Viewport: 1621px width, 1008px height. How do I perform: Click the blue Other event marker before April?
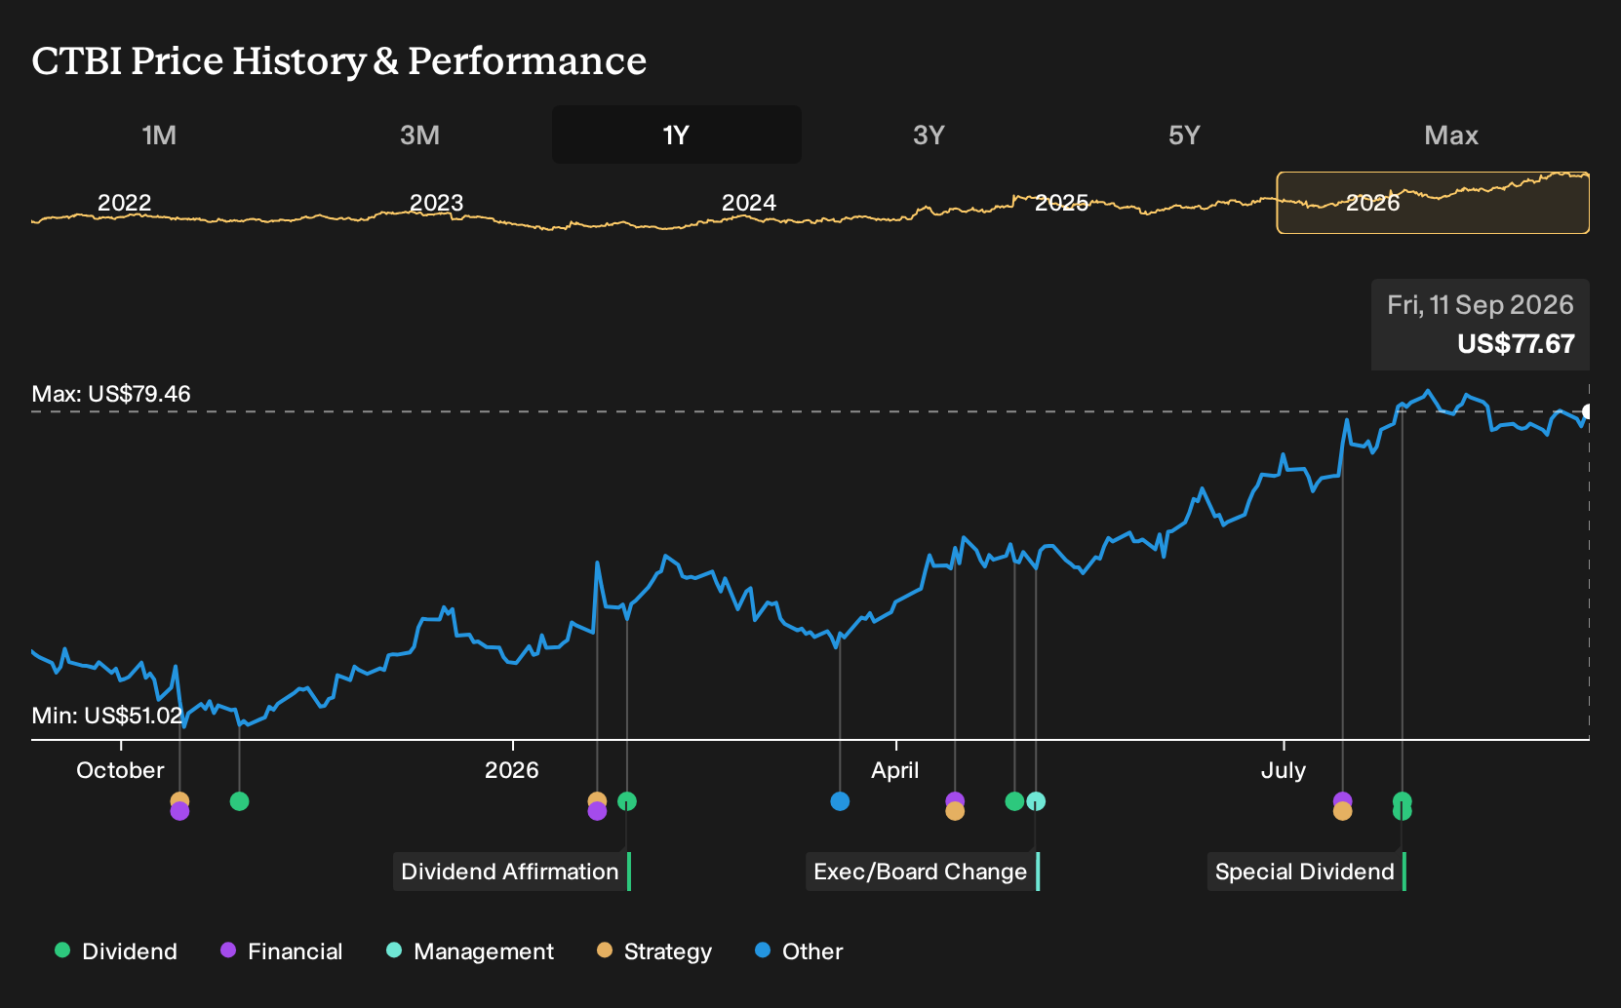[x=840, y=801]
